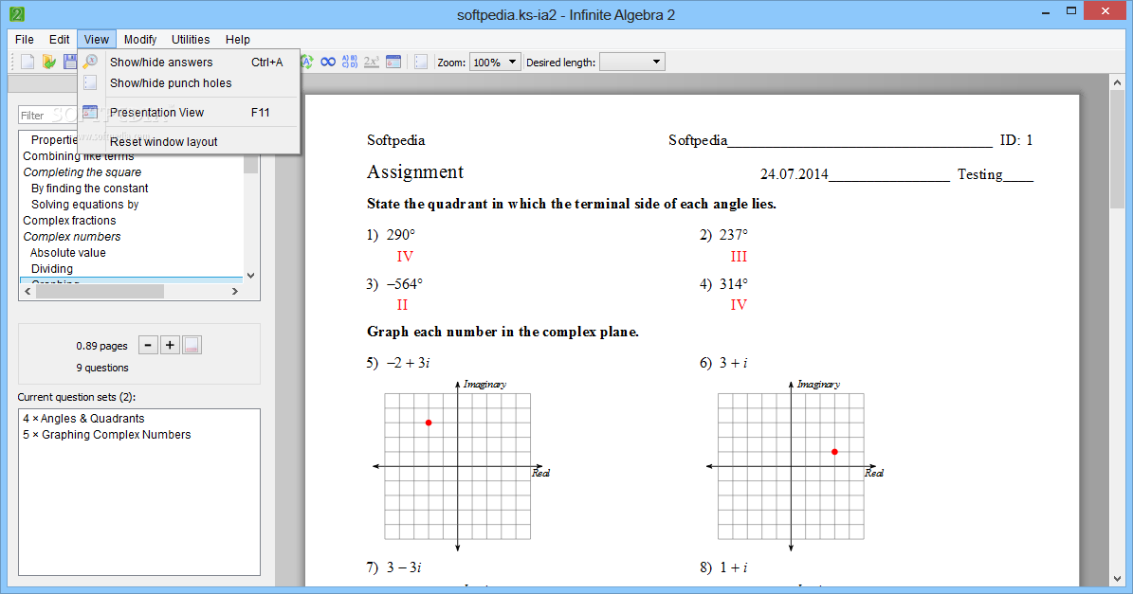This screenshot has width=1133, height=594.
Task: Select 4 × Angles & Quadrants question set
Action: tap(83, 419)
